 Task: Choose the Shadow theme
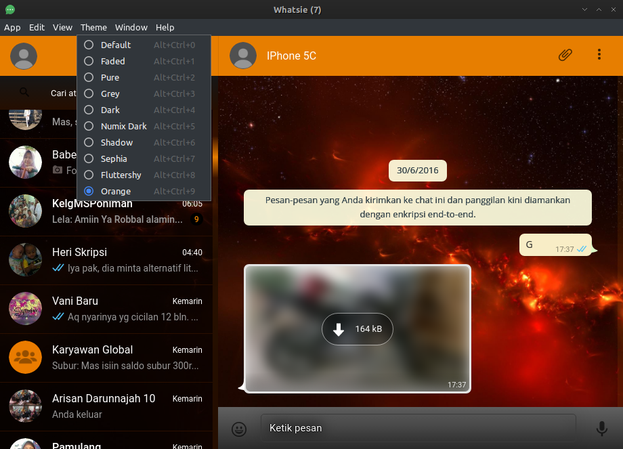click(x=144, y=143)
